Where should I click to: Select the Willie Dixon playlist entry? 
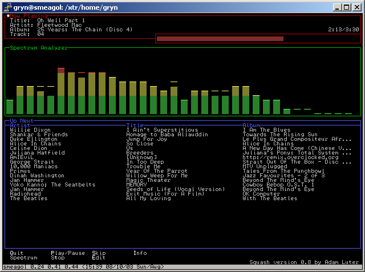coord(30,130)
